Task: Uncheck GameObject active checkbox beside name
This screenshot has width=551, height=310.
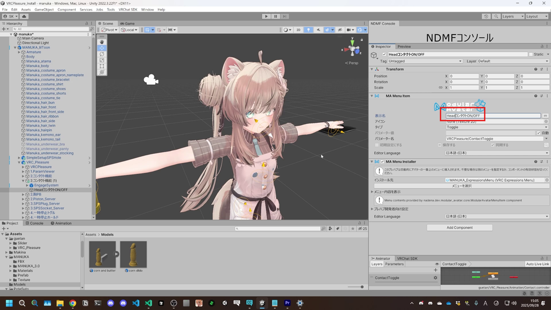Action: coord(384,55)
